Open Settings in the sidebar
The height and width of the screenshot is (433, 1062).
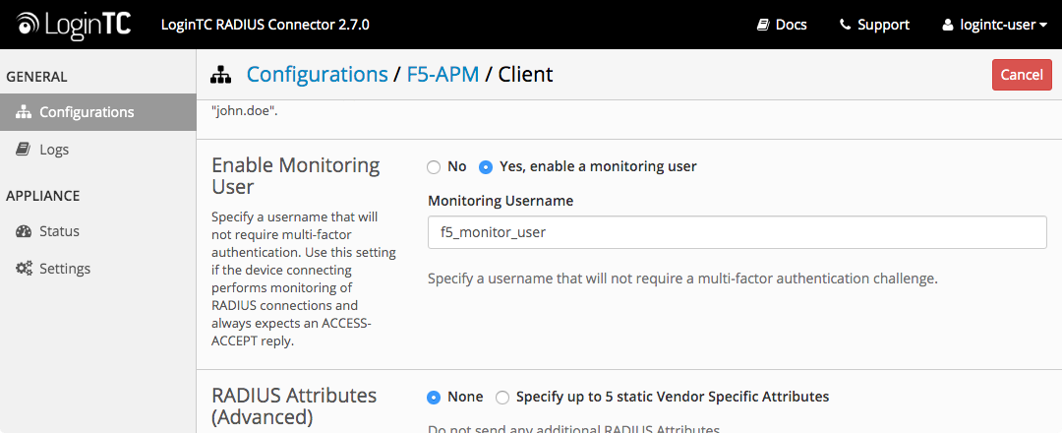tap(98, 269)
